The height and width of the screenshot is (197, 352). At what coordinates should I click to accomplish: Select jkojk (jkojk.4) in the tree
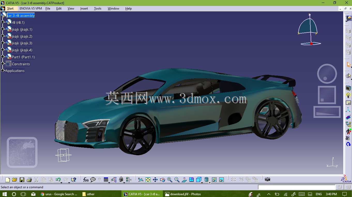pyautogui.click(x=22, y=50)
